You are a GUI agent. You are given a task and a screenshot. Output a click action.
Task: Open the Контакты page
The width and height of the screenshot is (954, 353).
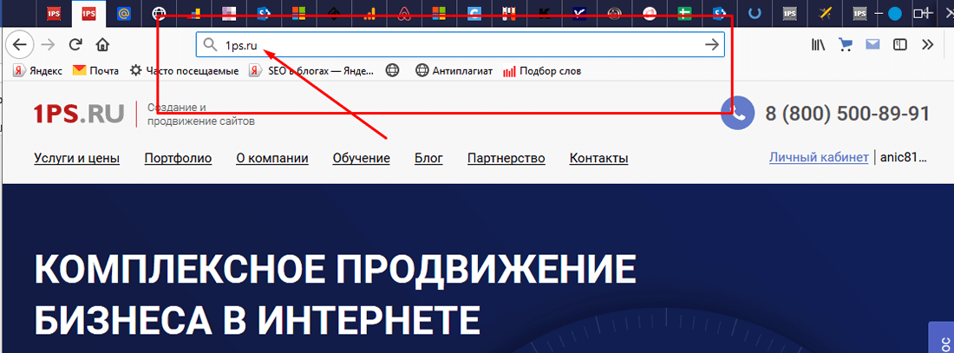click(598, 159)
